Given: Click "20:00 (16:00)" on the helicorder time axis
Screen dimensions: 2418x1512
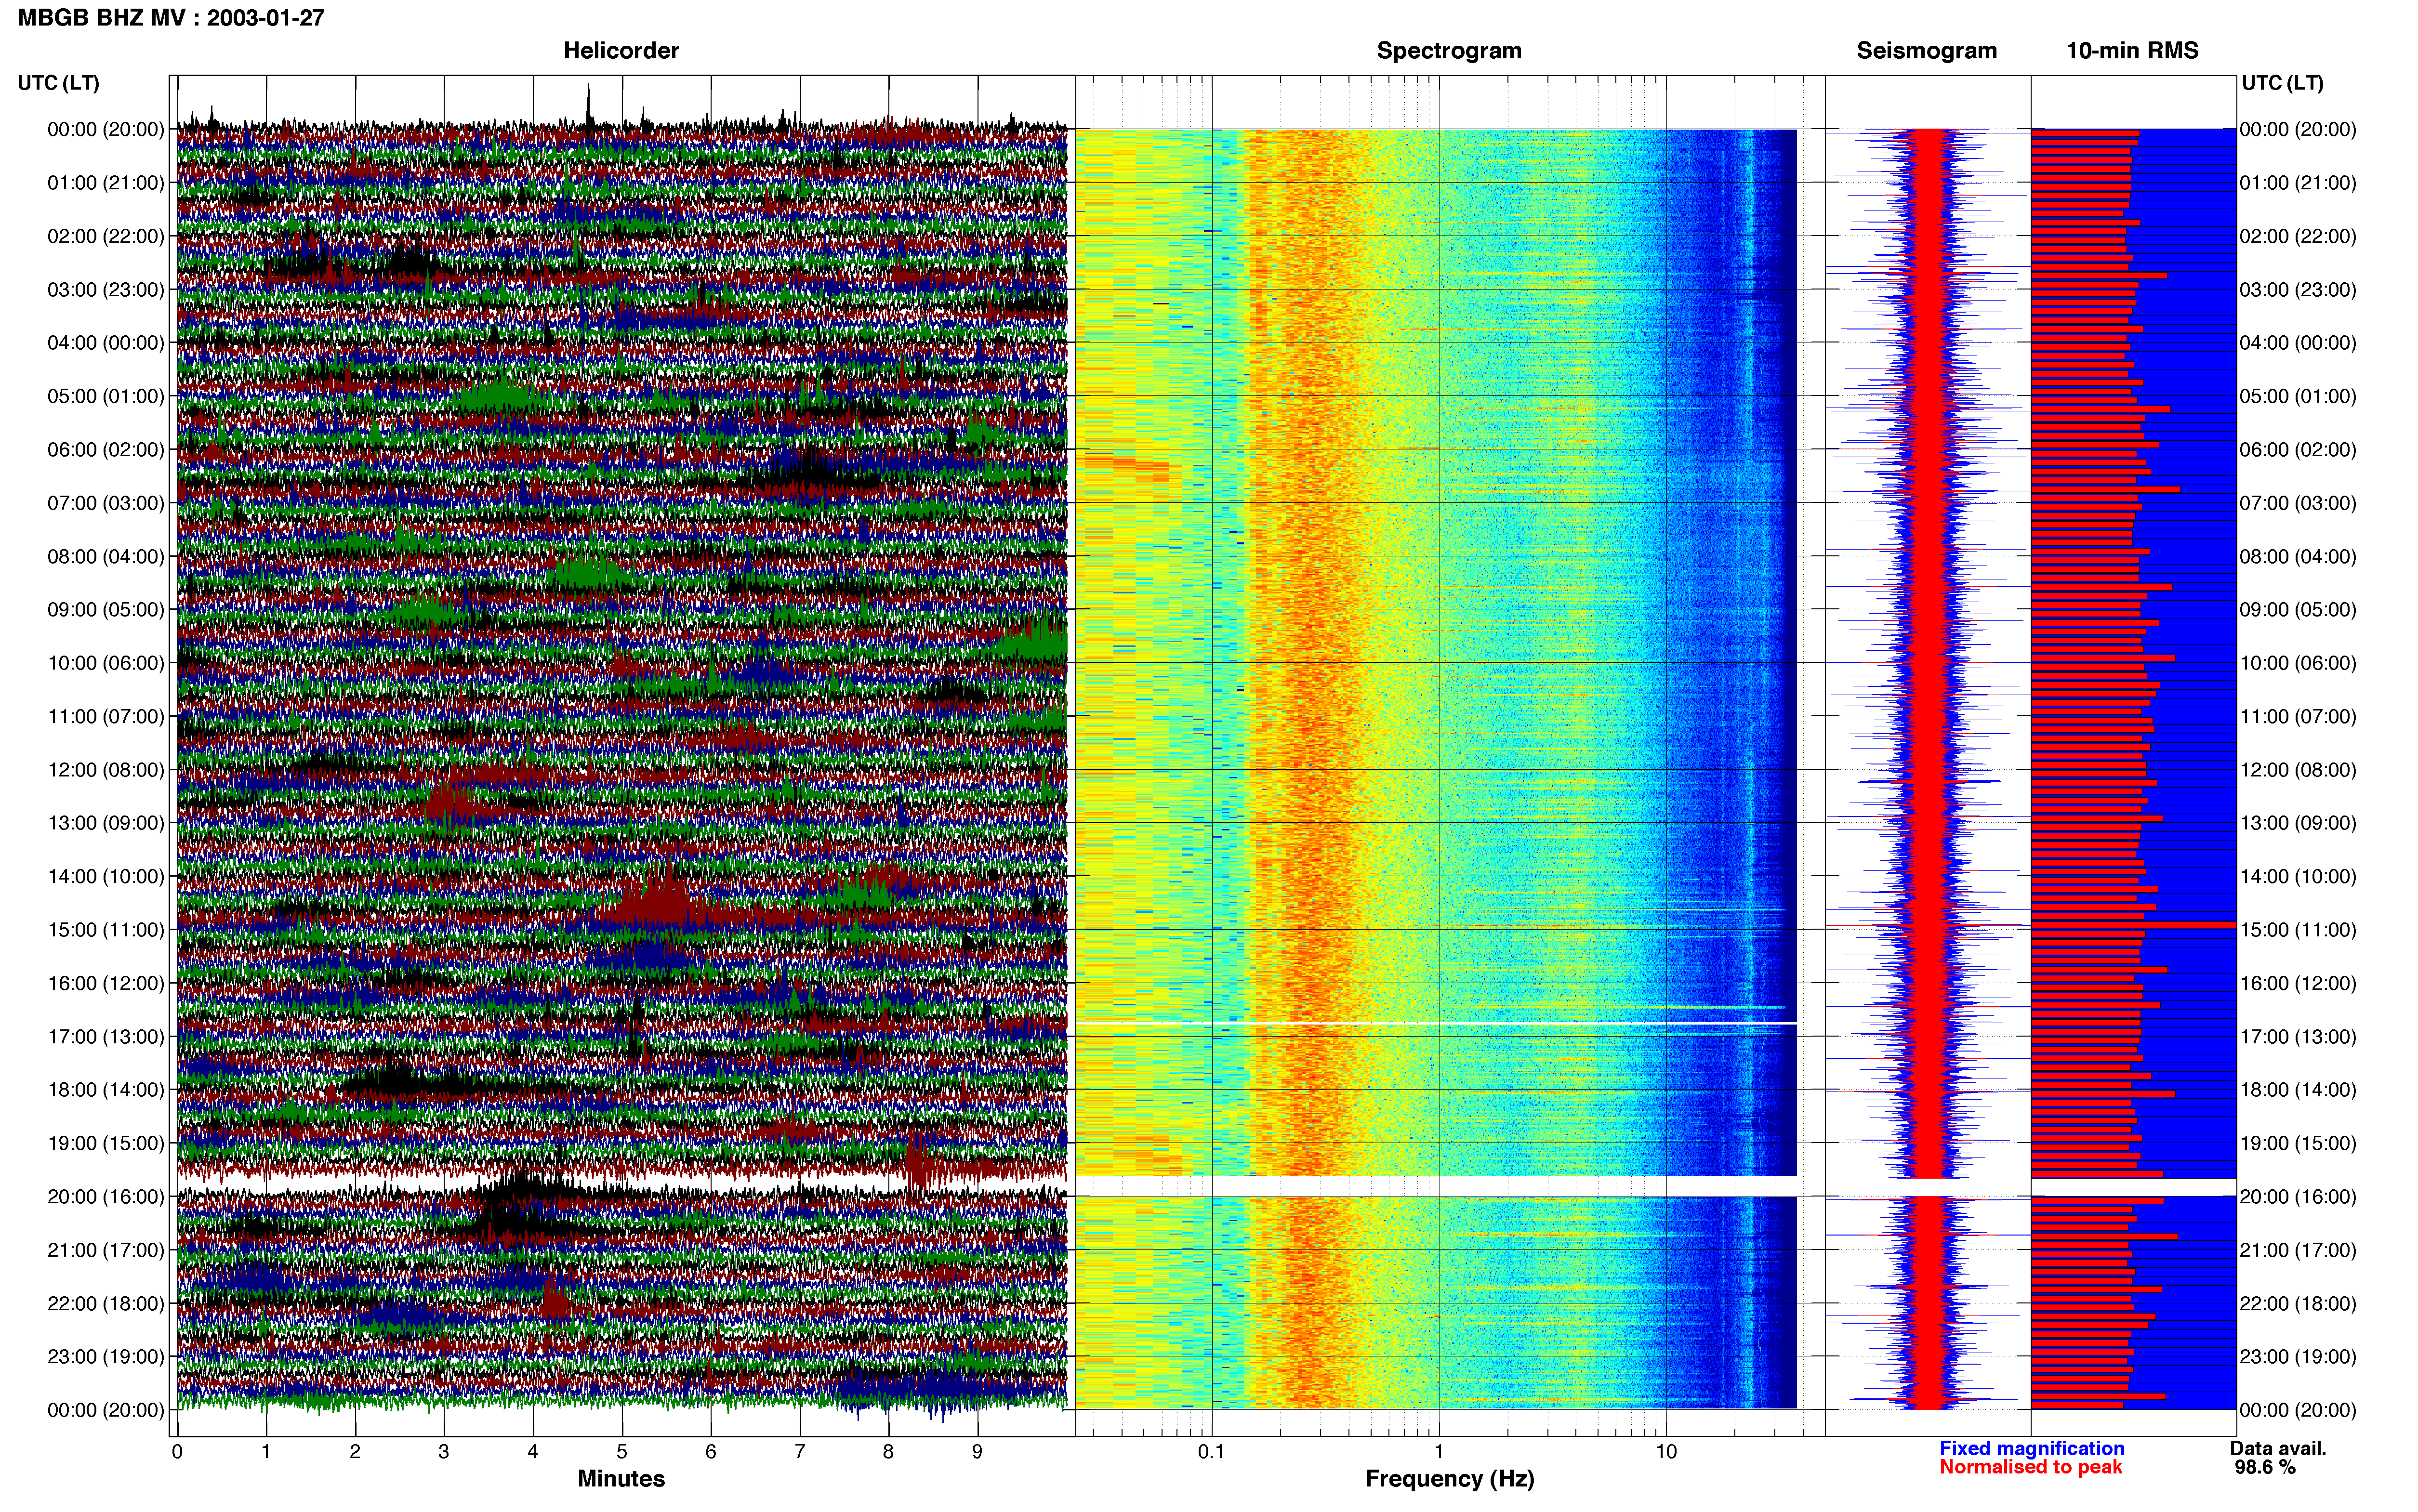Looking at the screenshot, I should [x=106, y=1196].
